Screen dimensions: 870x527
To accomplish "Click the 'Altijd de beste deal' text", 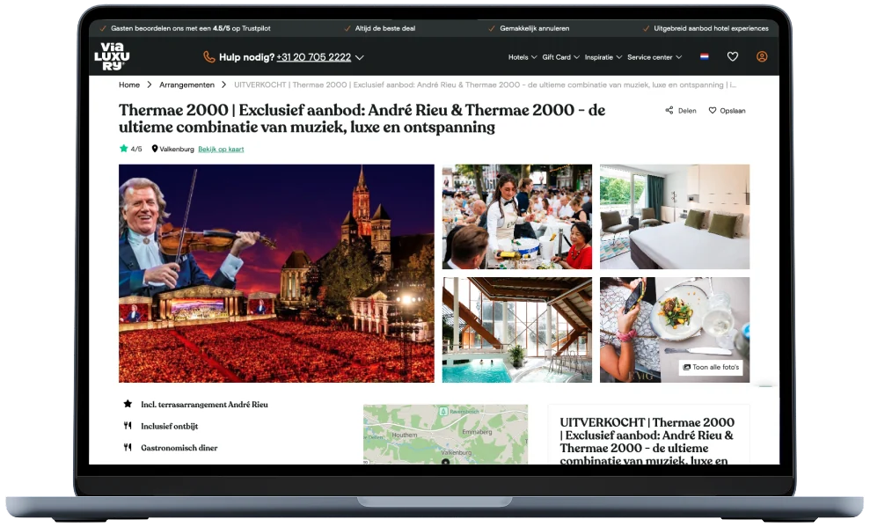I will point(385,28).
